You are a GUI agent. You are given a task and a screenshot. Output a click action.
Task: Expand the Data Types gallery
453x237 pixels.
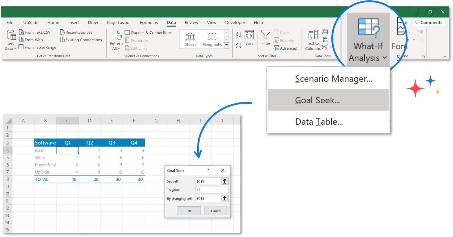click(x=226, y=46)
